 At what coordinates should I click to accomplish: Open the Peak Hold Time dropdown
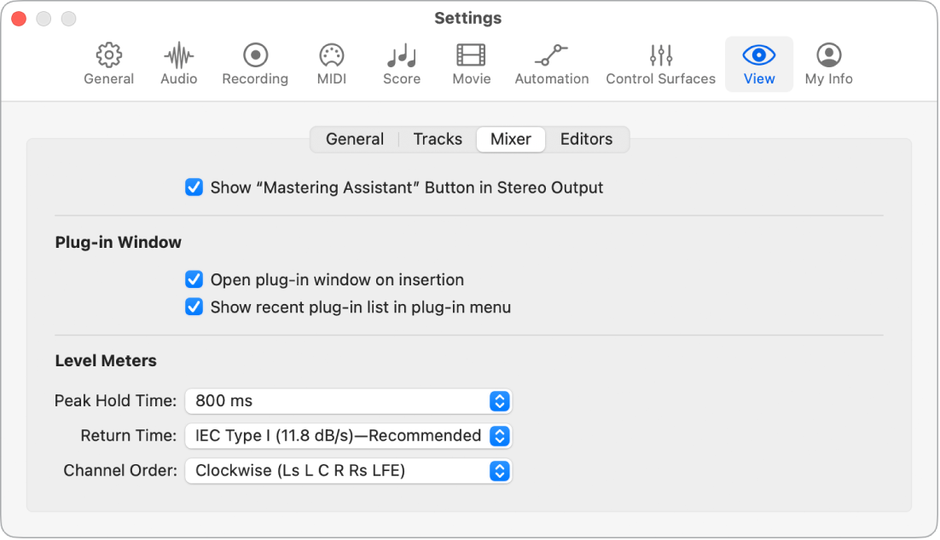click(x=501, y=400)
